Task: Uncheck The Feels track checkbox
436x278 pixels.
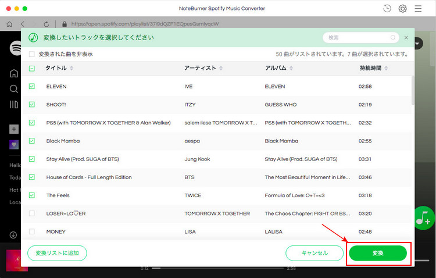Action: [32, 195]
